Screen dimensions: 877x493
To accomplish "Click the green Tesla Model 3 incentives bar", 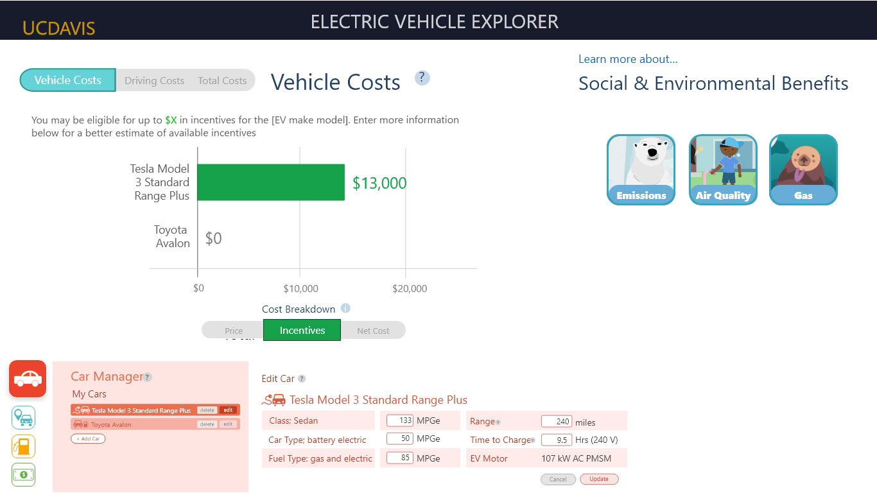I will click(271, 182).
